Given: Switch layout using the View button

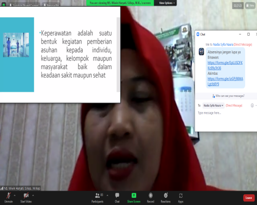Looking at the screenshot, I should tap(250, 6).
